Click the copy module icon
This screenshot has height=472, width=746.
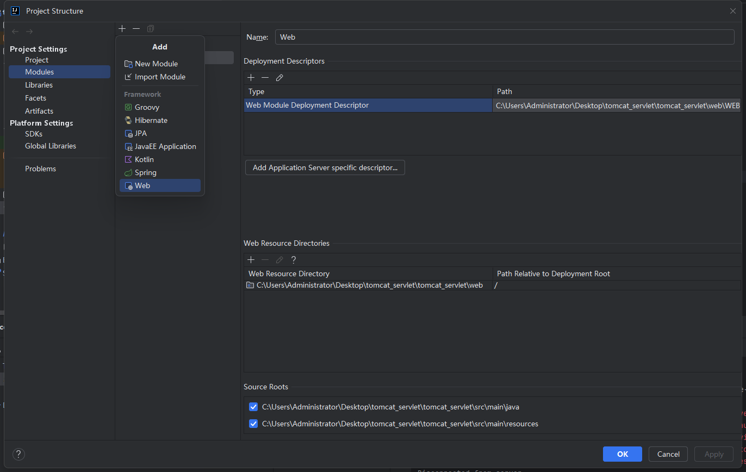(x=151, y=28)
